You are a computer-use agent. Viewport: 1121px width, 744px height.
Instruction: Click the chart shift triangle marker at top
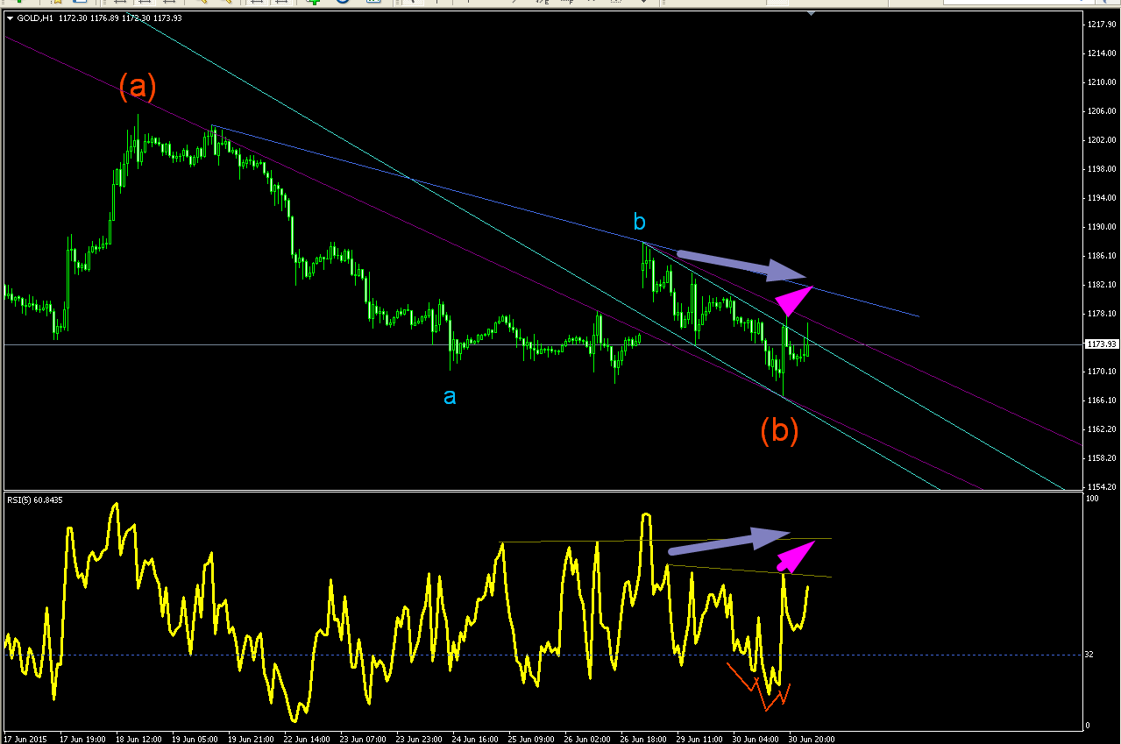[812, 13]
